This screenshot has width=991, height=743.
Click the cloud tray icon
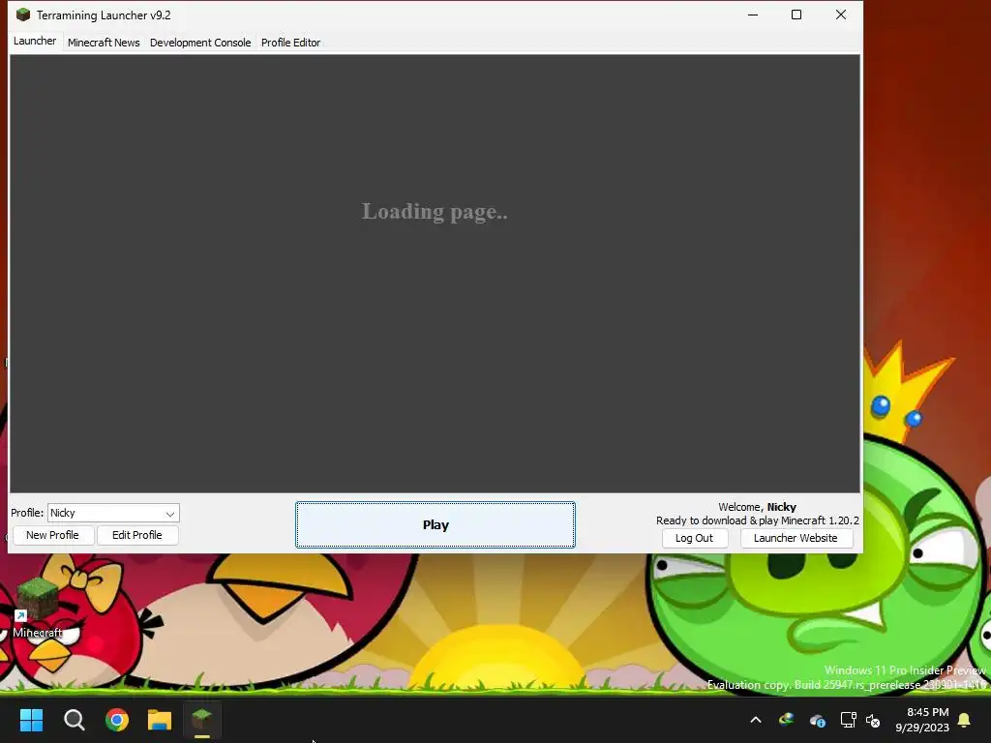point(817,720)
